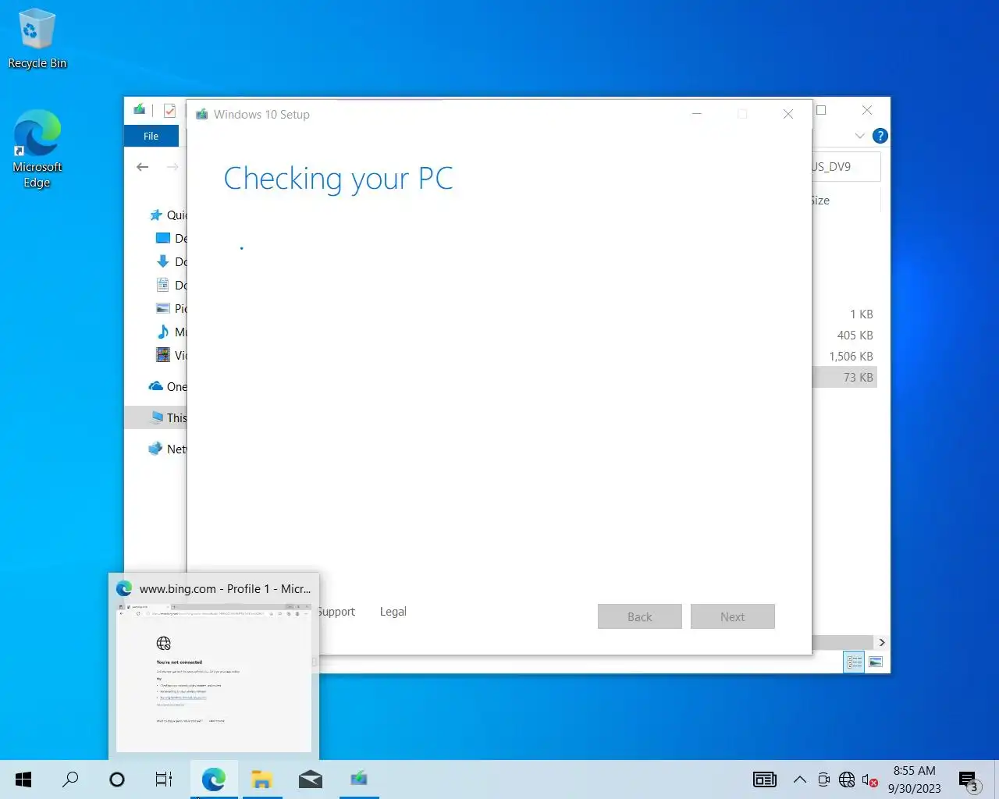This screenshot has width=999, height=799.
Task: Click the Back button in Setup
Action: click(x=640, y=616)
